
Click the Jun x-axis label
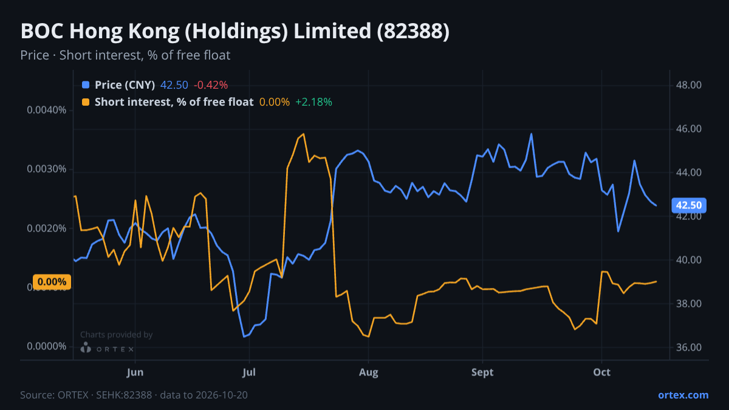click(x=135, y=372)
